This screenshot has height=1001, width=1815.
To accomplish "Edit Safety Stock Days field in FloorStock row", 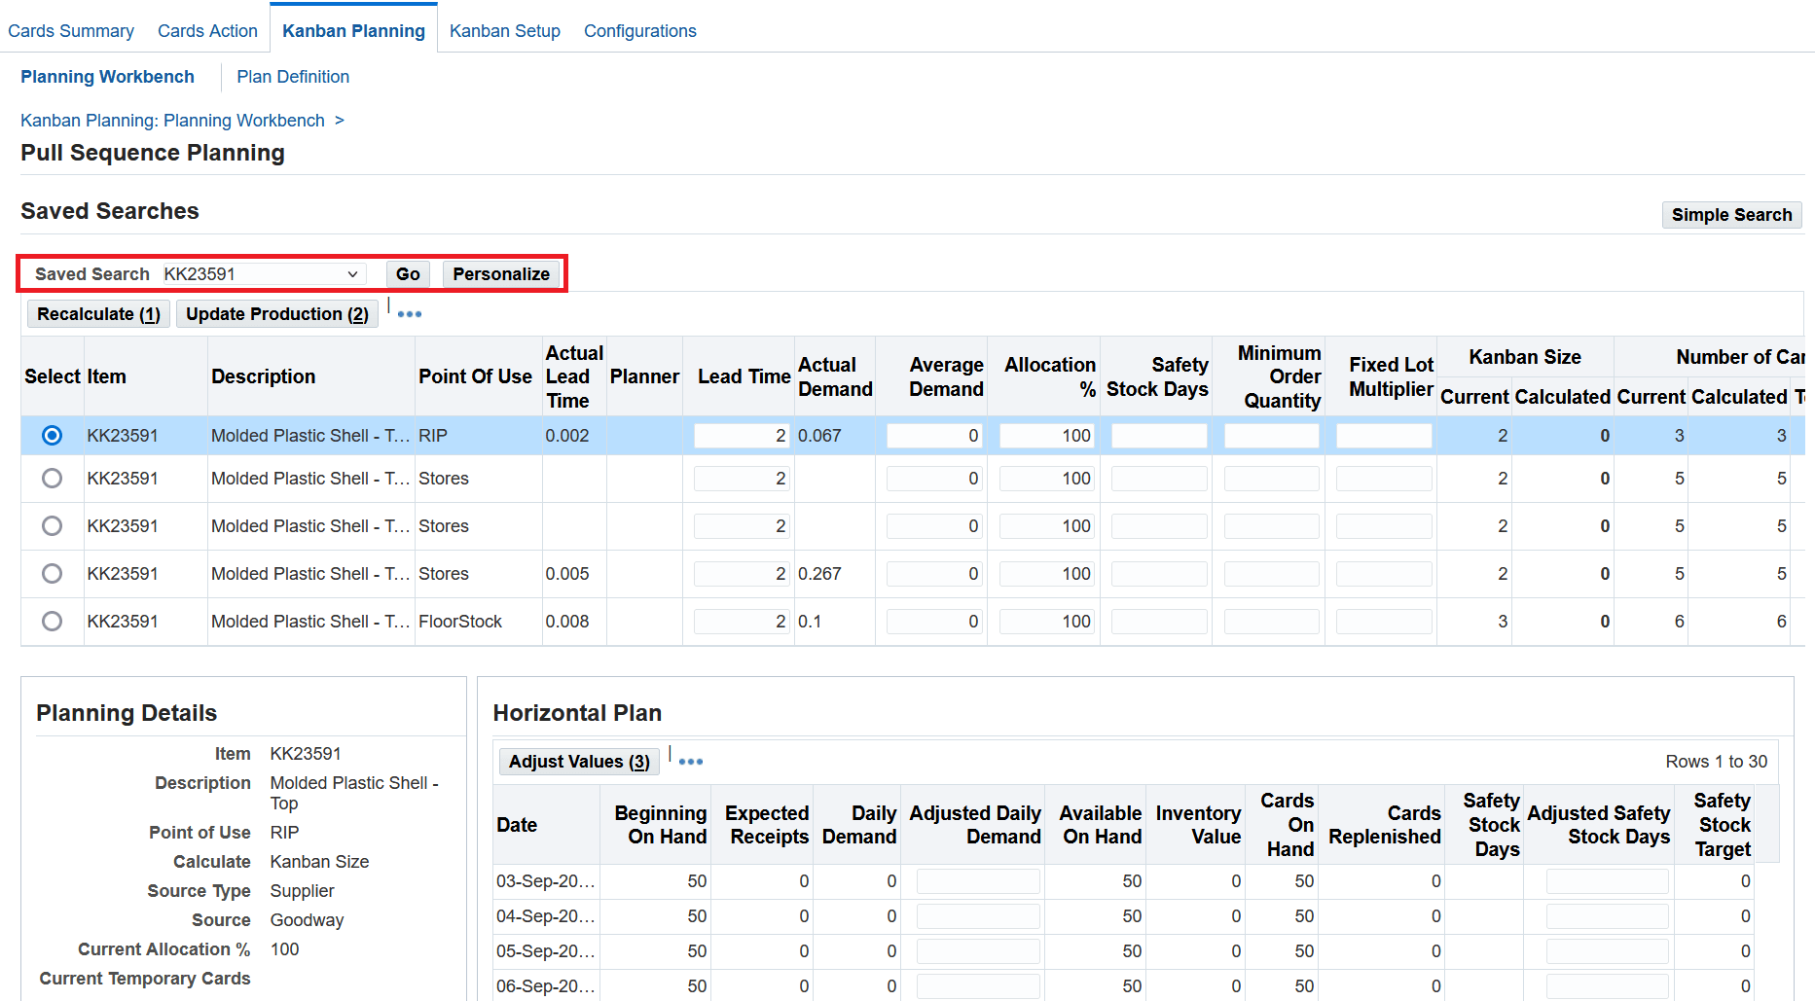I will [x=1157, y=621].
